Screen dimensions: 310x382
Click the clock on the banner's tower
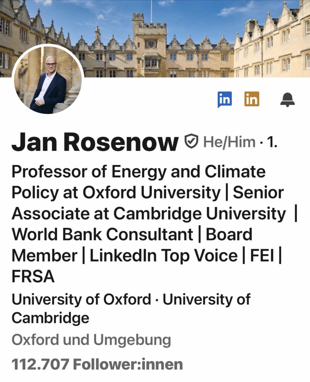point(151,44)
